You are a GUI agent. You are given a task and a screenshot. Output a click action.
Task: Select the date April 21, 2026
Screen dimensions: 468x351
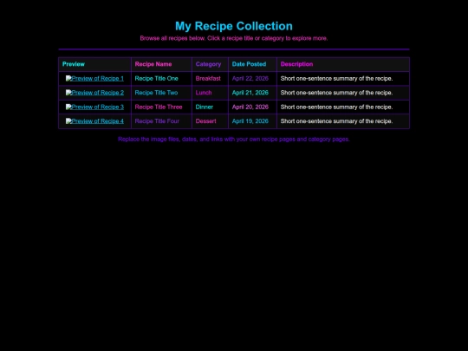(x=250, y=93)
